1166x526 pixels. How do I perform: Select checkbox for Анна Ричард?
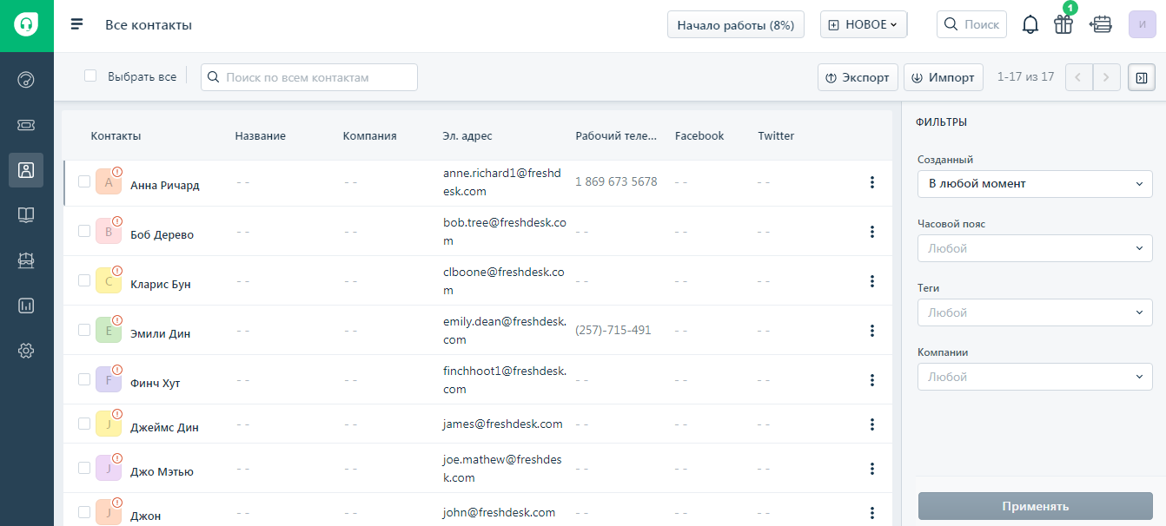coord(84,181)
